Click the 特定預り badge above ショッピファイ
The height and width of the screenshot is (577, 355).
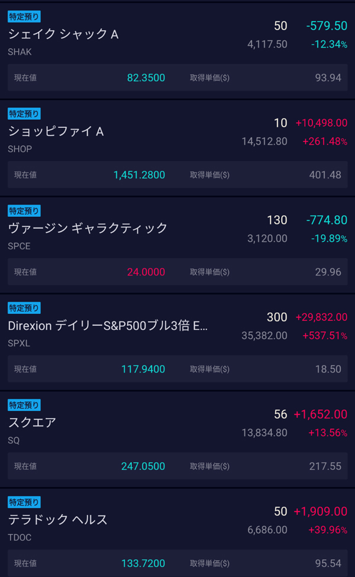[24, 114]
